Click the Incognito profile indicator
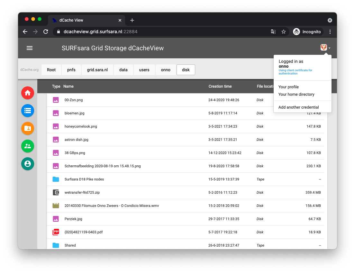Image resolution: width=355 pixels, height=273 pixels. tap(308, 32)
